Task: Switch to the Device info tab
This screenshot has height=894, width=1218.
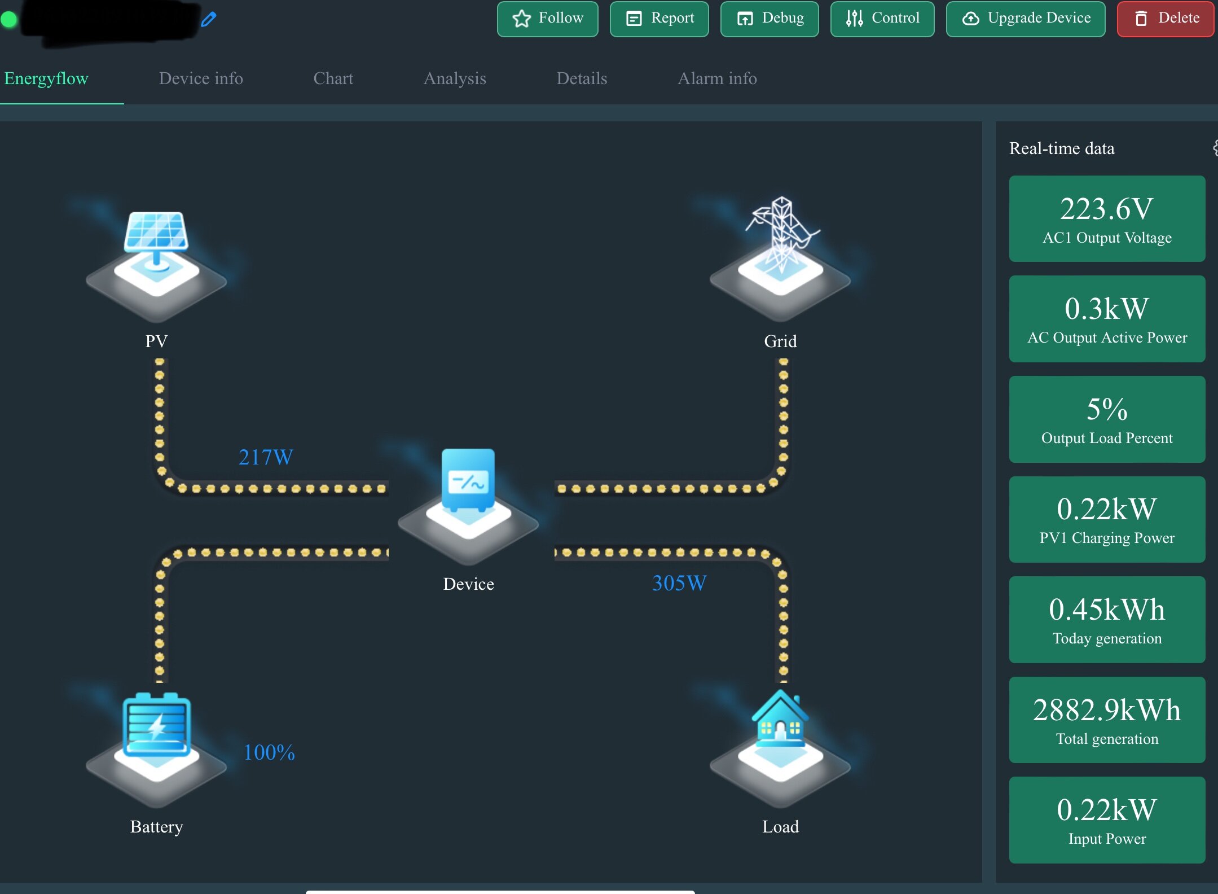Action: (x=201, y=78)
